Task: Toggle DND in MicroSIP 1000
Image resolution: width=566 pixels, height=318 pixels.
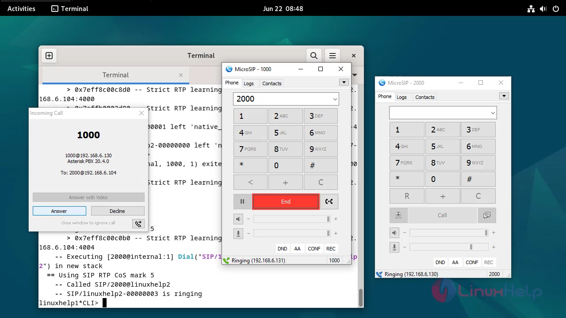Action: (x=283, y=249)
